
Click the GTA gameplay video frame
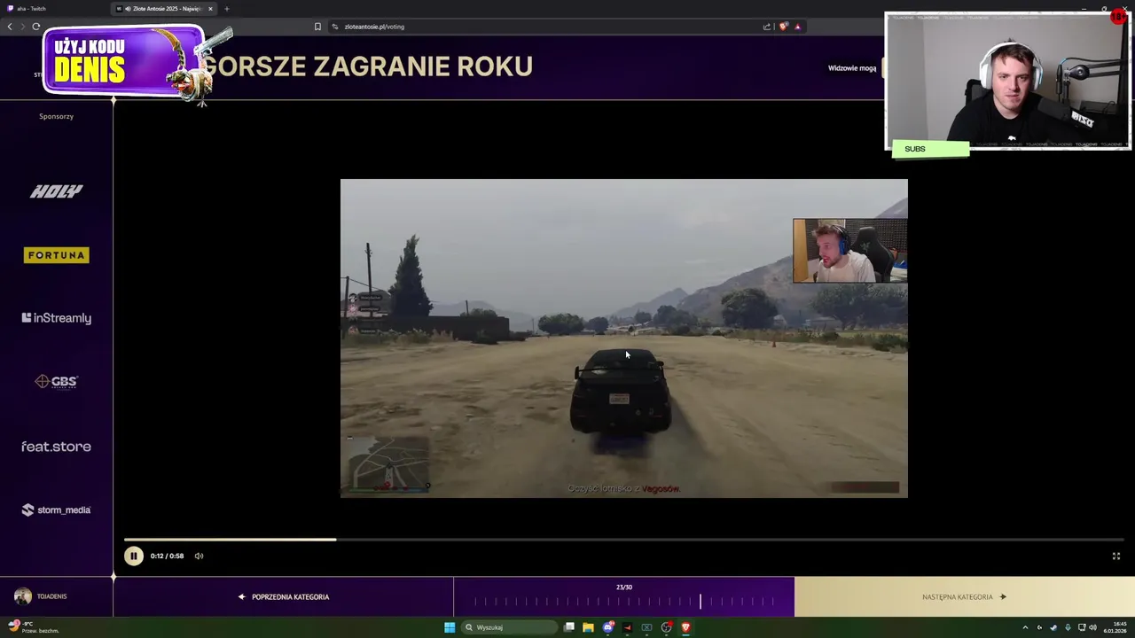click(x=624, y=338)
